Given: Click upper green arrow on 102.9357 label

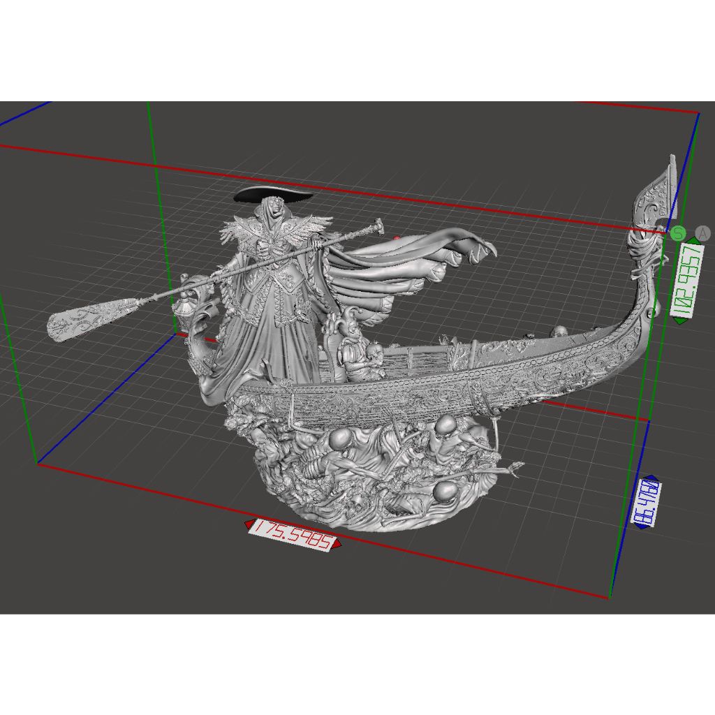Looking at the screenshot, I should 693,241.
